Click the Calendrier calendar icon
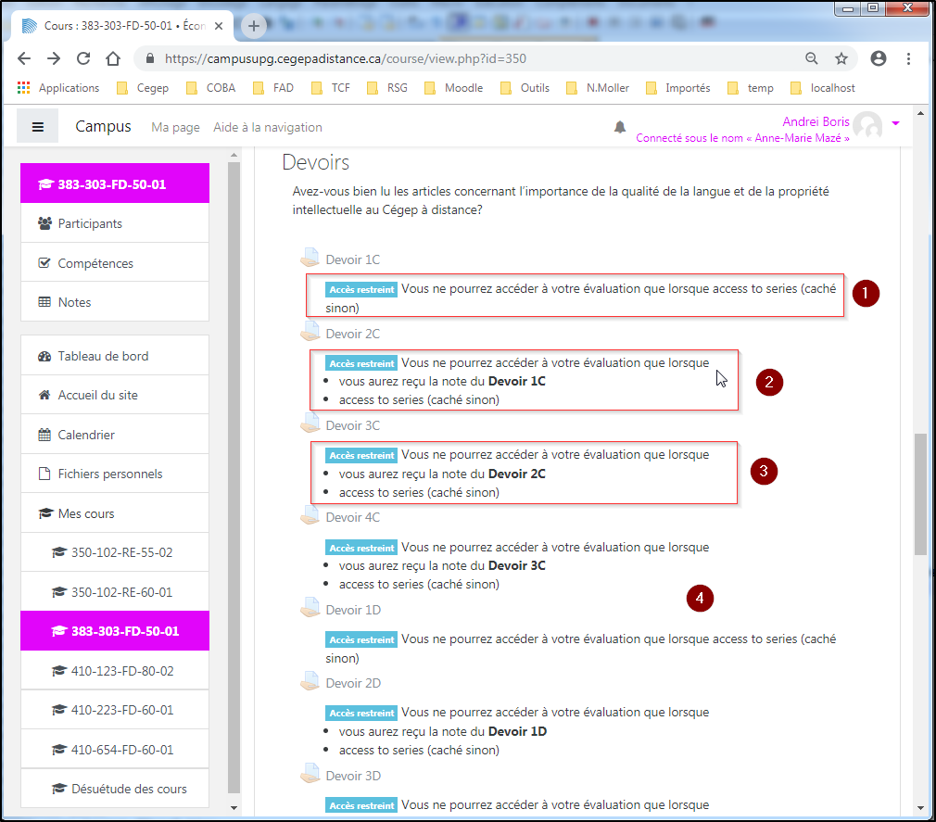 pyautogui.click(x=44, y=435)
